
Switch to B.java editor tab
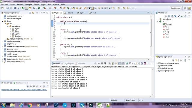tap(81, 13)
